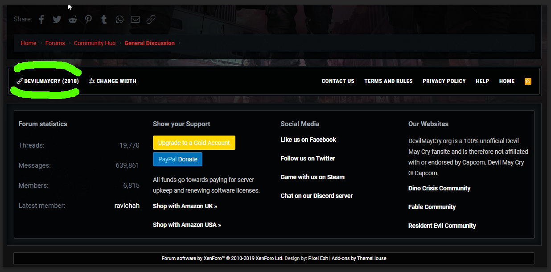The height and width of the screenshot is (272, 551).
Task: Share the thread by email icon
Action: coord(135,19)
